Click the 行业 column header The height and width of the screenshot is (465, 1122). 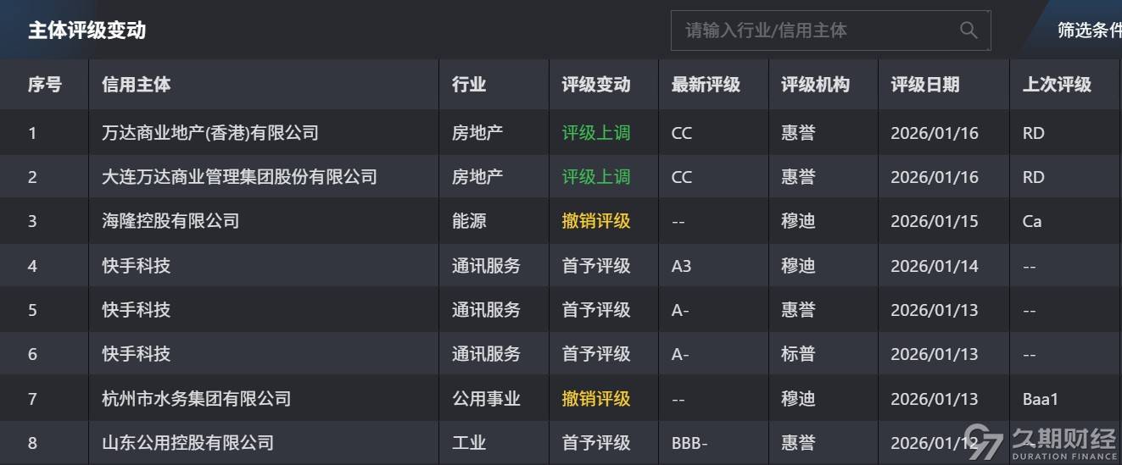[x=469, y=85]
